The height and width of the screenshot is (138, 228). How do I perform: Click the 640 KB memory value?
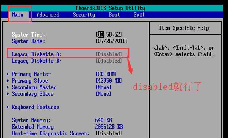tap(103, 120)
